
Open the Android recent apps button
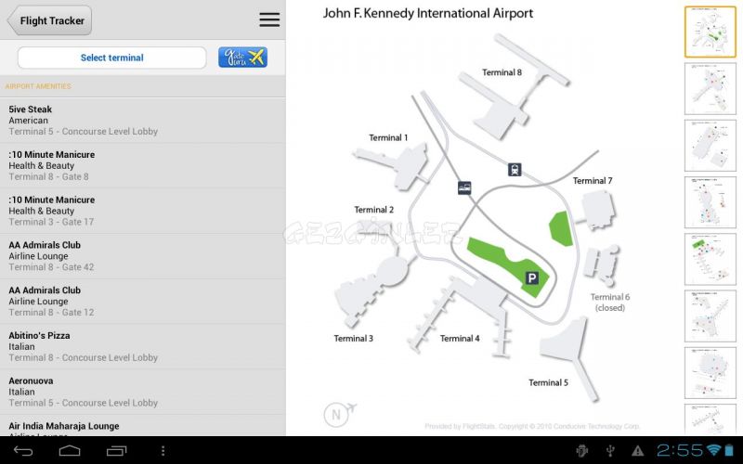coord(117,451)
